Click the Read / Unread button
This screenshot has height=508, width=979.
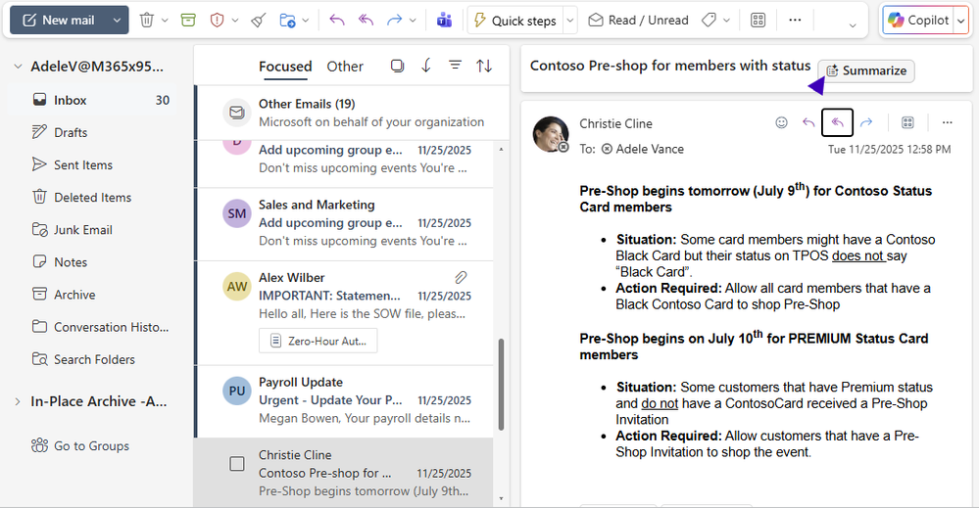[638, 20]
